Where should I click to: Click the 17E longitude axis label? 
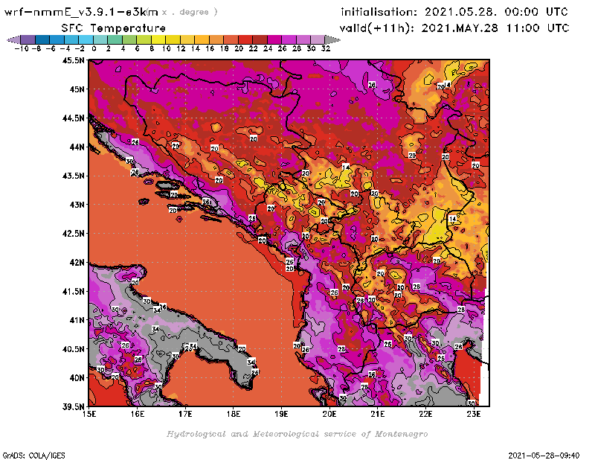[x=185, y=414]
